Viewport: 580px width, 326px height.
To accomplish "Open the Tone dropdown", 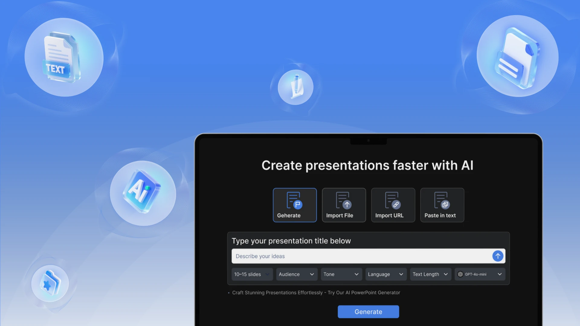I will click(341, 274).
